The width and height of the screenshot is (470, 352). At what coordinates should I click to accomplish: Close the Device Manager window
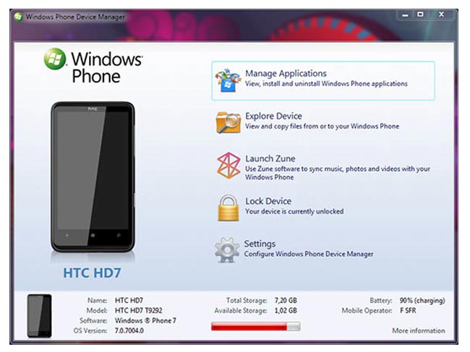[x=441, y=14]
